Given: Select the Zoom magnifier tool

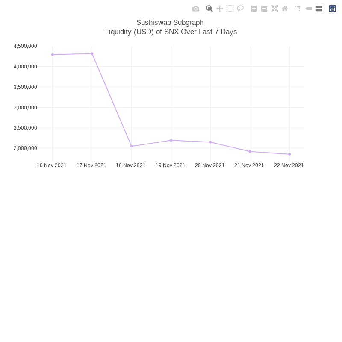Looking at the screenshot, I should pyautogui.click(x=209, y=9).
